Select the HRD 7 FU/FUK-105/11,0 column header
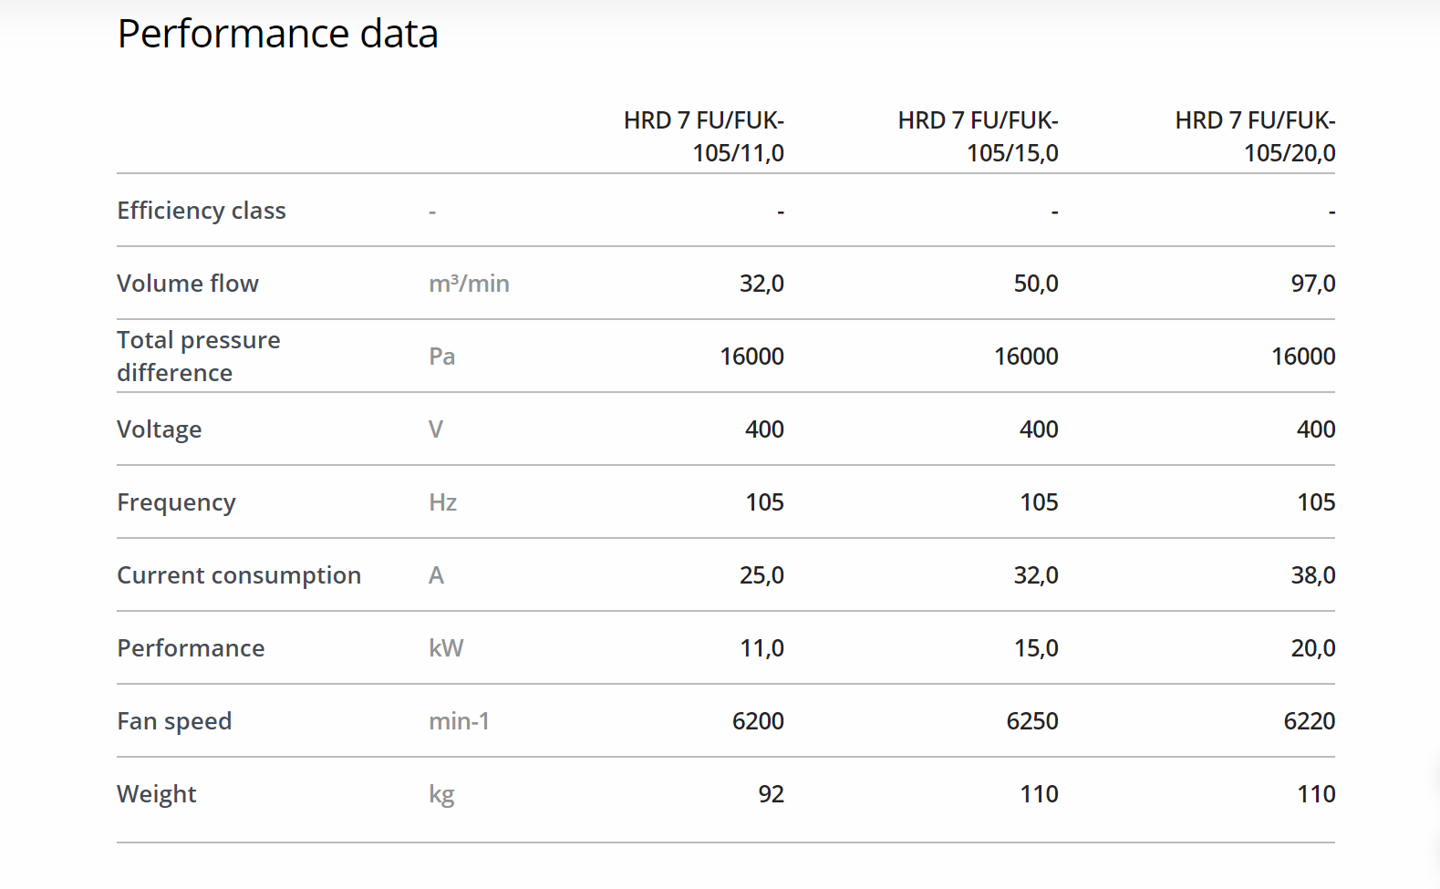Viewport: 1440px width, 889px height. [x=704, y=137]
